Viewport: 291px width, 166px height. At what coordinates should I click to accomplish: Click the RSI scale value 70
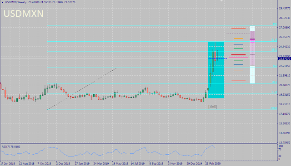pyautogui.click(x=280, y=149)
